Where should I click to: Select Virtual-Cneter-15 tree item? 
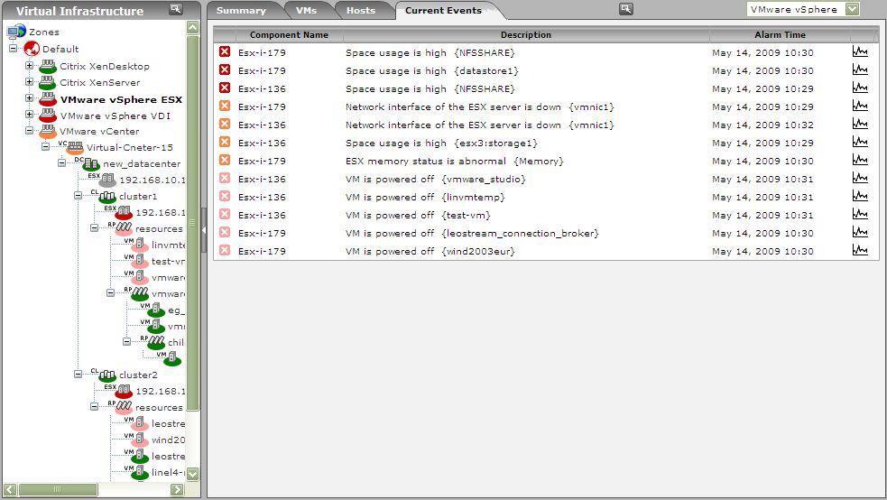(x=130, y=148)
